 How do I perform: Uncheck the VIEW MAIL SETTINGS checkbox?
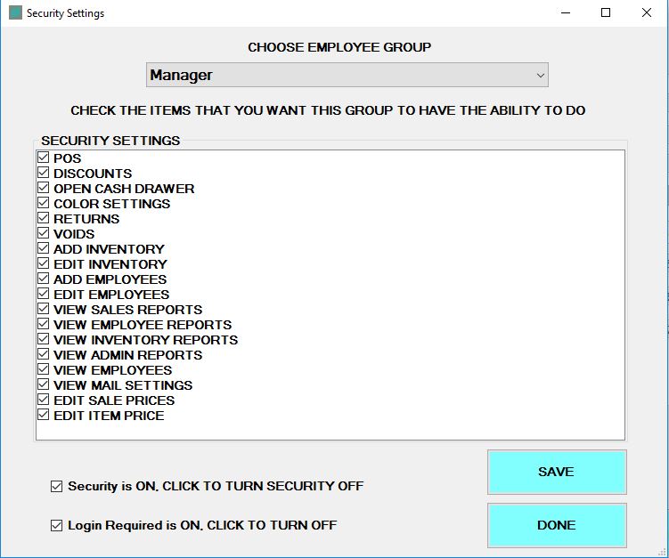43,385
